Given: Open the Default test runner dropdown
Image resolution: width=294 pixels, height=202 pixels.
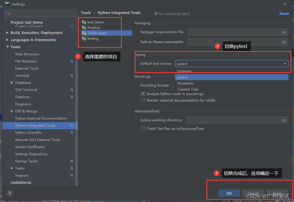Looking at the screenshot, I should pos(232,64).
